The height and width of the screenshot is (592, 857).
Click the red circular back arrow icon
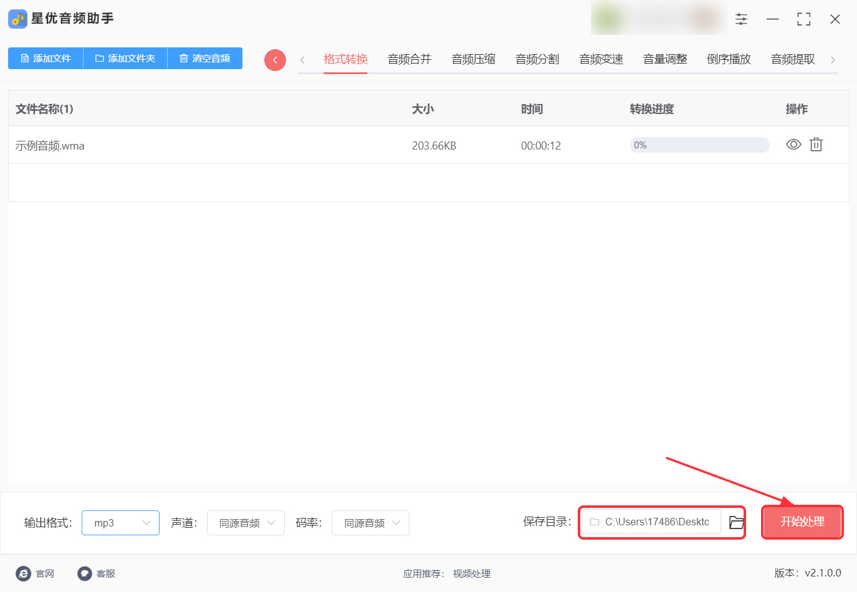(x=275, y=60)
